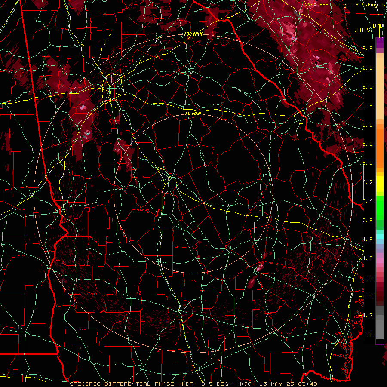Click the 7.4 legend value

pos(368,106)
